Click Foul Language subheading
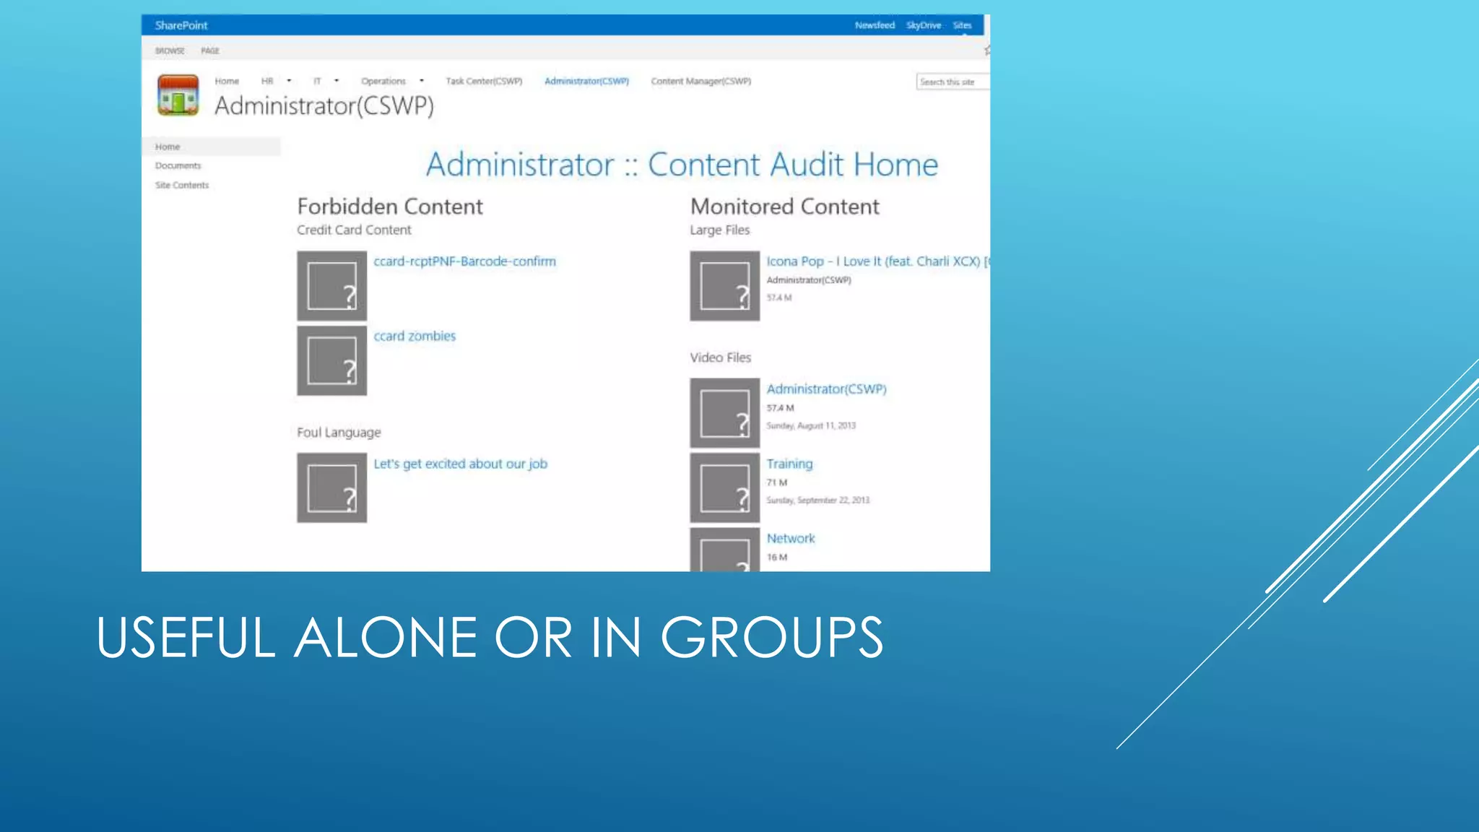The height and width of the screenshot is (832, 1479). 339,432
